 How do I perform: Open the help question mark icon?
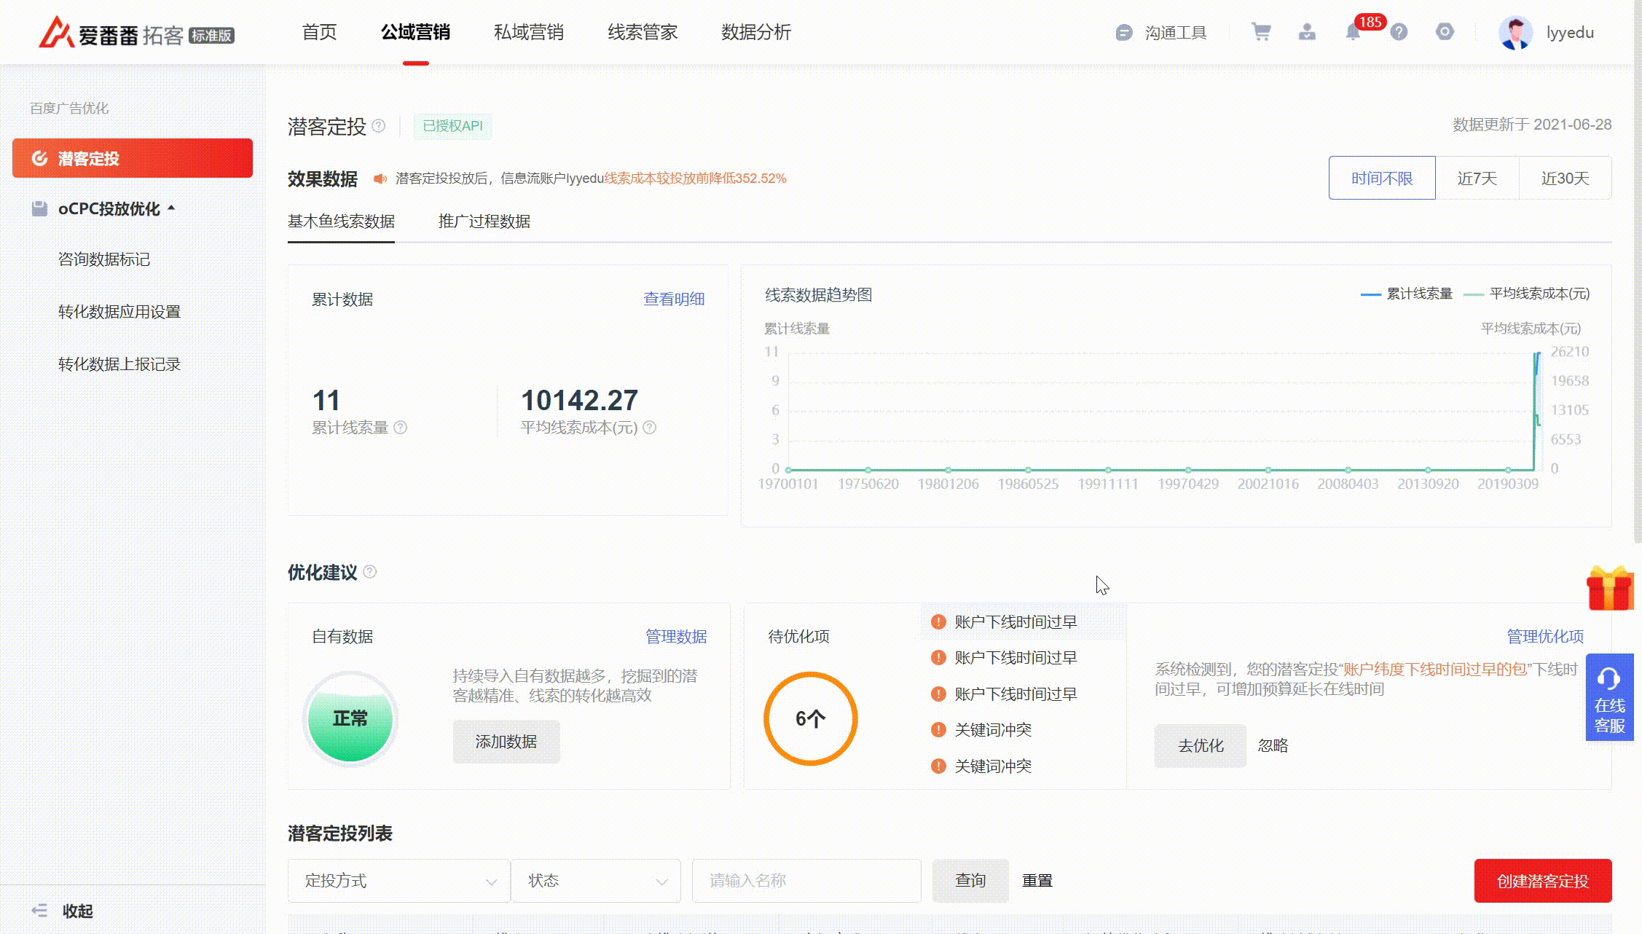tap(1399, 32)
